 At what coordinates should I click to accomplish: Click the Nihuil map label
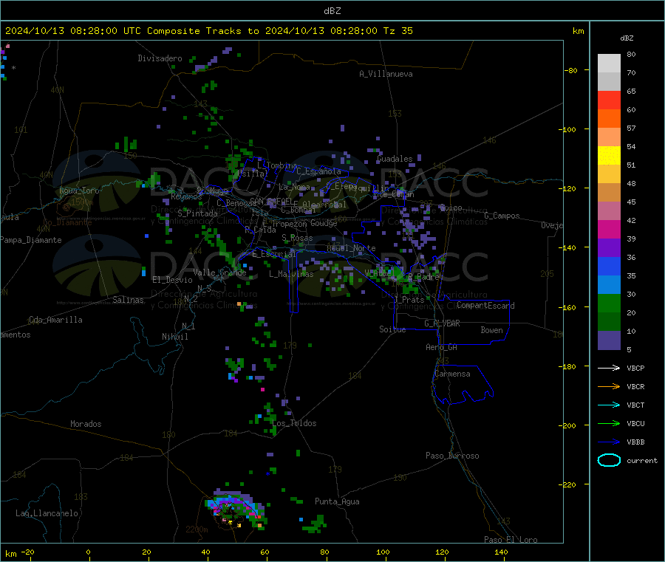(174, 337)
